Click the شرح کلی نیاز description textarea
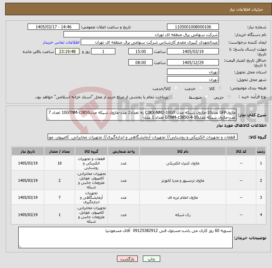Image resolution: width=272 pixels, height=268 pixels. pos(142,115)
